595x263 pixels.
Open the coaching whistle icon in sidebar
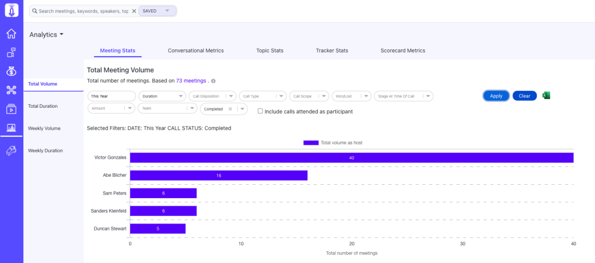12,151
